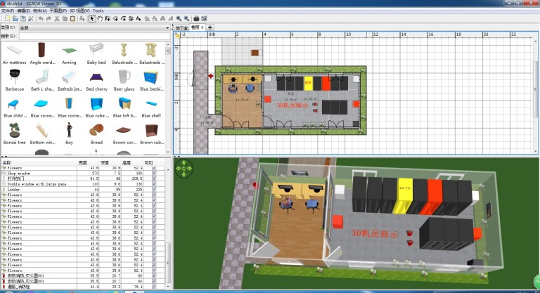Image resolution: width=540 pixels, height=293 pixels.
Task: Save the current home
Action: click(23, 18)
